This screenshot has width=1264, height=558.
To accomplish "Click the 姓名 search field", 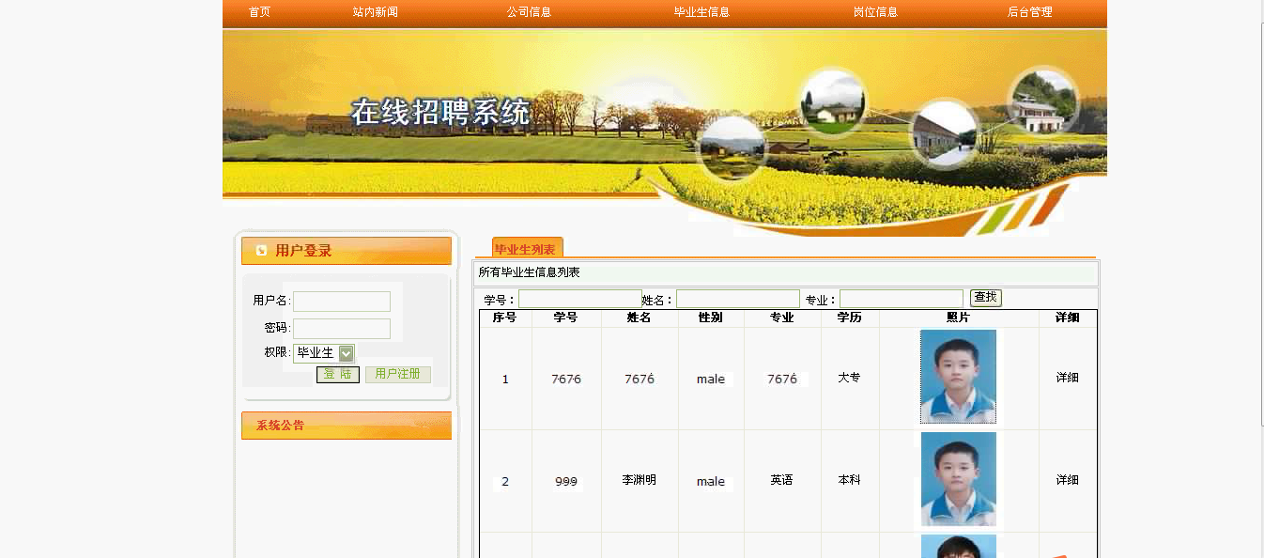I will pos(738,299).
